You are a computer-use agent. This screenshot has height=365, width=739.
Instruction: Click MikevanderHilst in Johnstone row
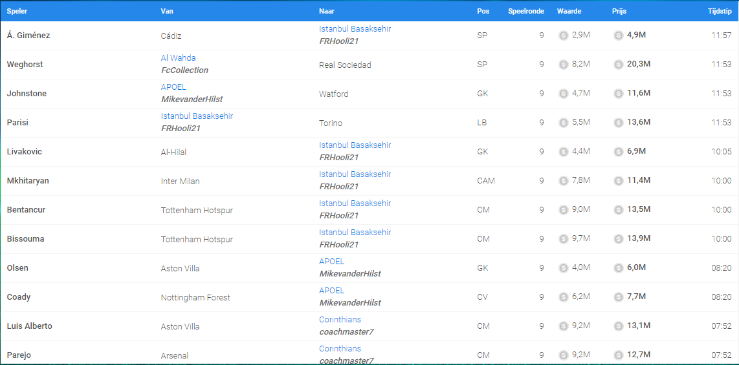pos(192,99)
